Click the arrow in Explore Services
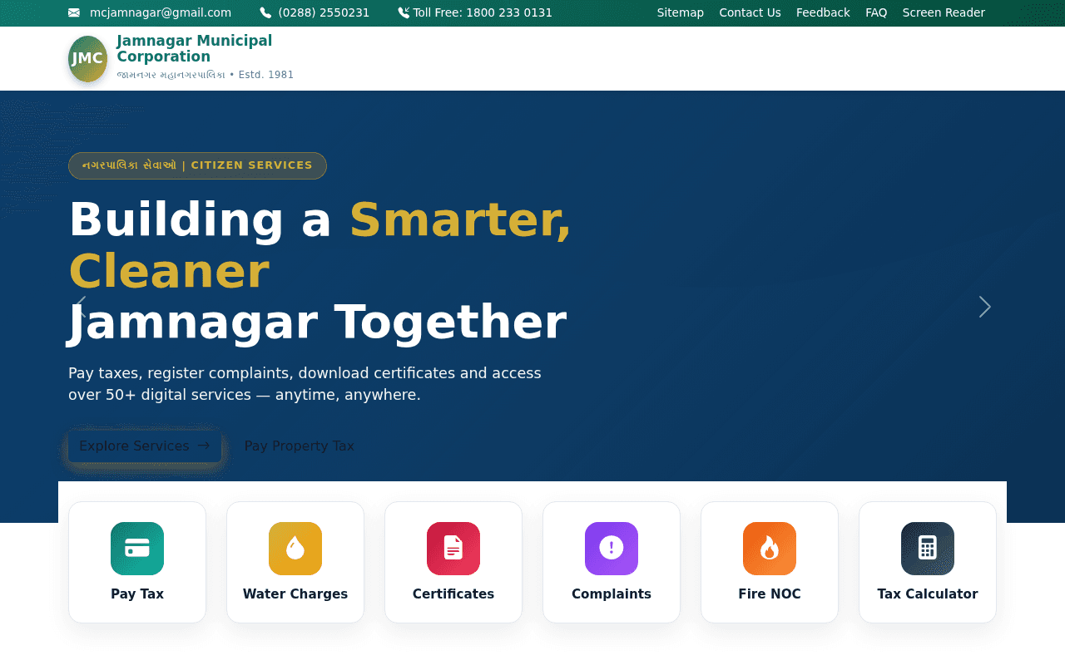Image resolution: width=1065 pixels, height=665 pixels. (x=204, y=446)
